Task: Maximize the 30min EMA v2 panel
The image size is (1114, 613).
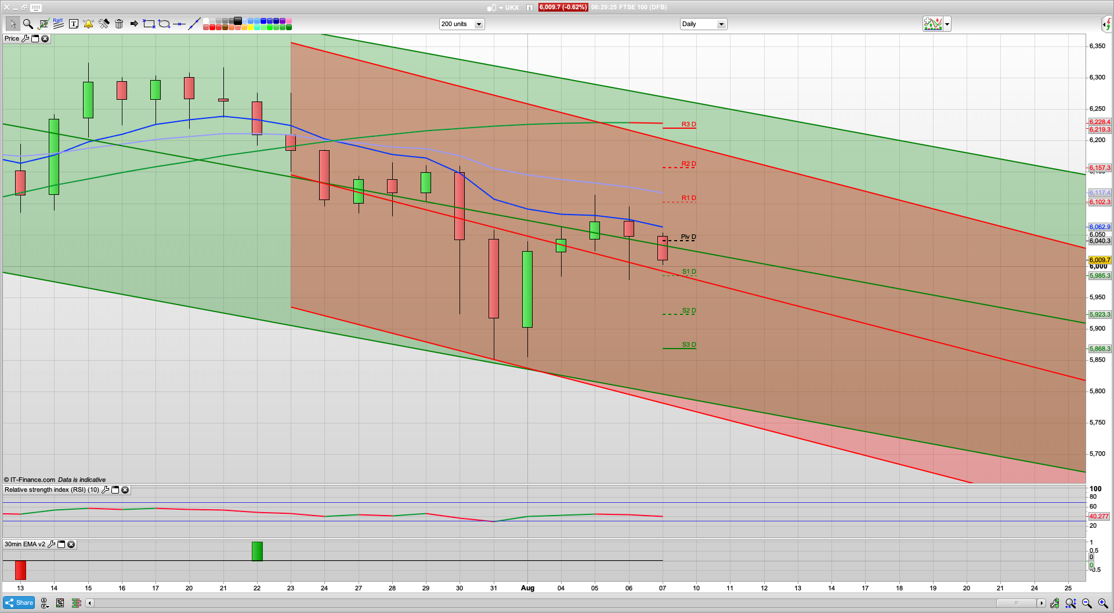Action: [61, 545]
